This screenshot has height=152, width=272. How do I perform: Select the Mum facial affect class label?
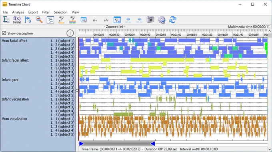14,41
